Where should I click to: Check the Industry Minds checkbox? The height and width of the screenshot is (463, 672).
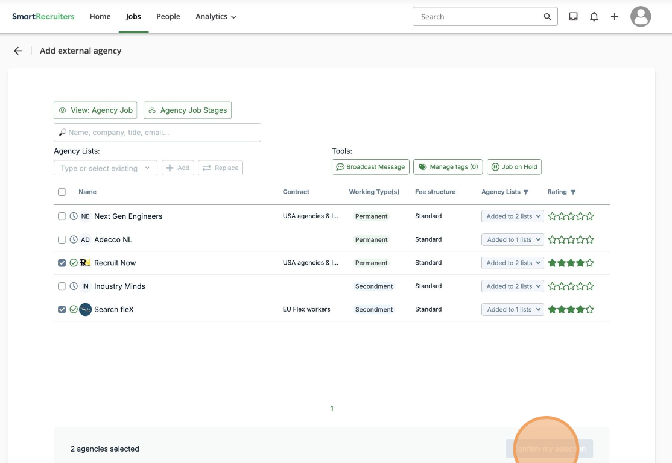62,286
